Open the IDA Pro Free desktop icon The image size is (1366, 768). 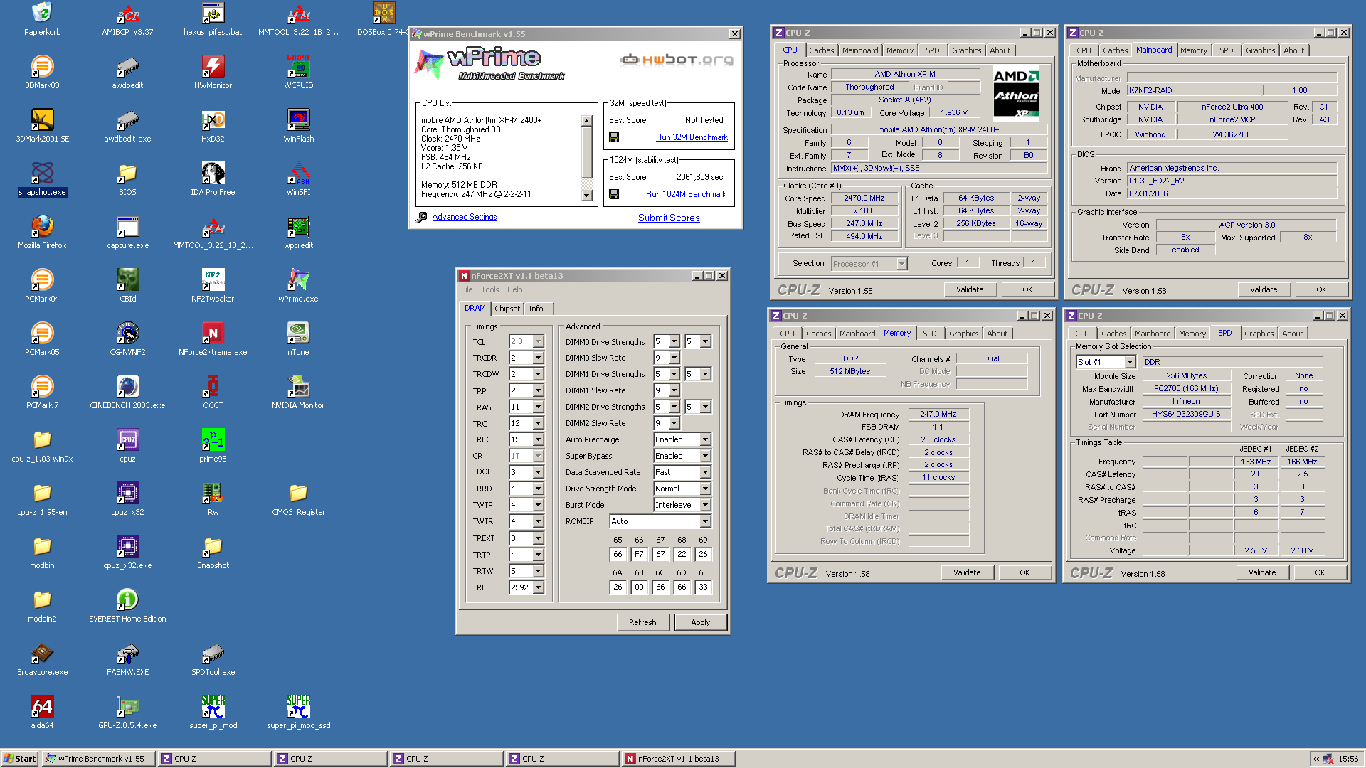(213, 179)
